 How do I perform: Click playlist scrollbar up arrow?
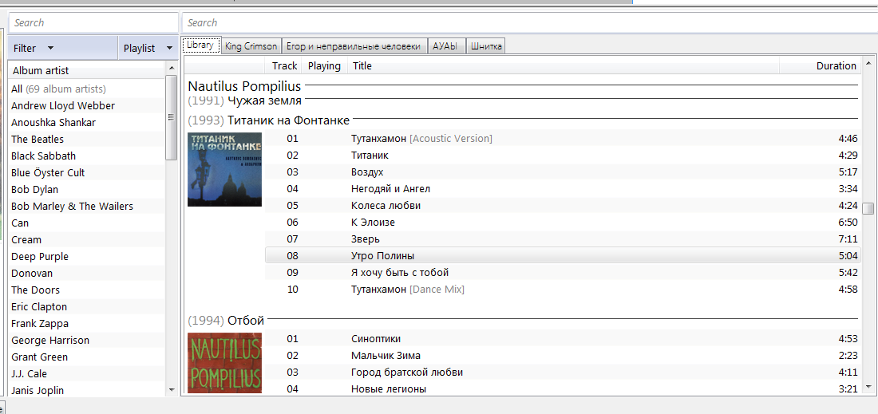coord(868,63)
